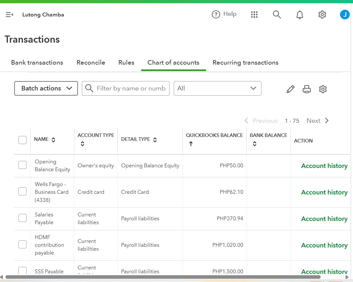Screen dimensions: 353x282
Task: Switch to Rules tab
Action: pyautogui.click(x=126, y=62)
